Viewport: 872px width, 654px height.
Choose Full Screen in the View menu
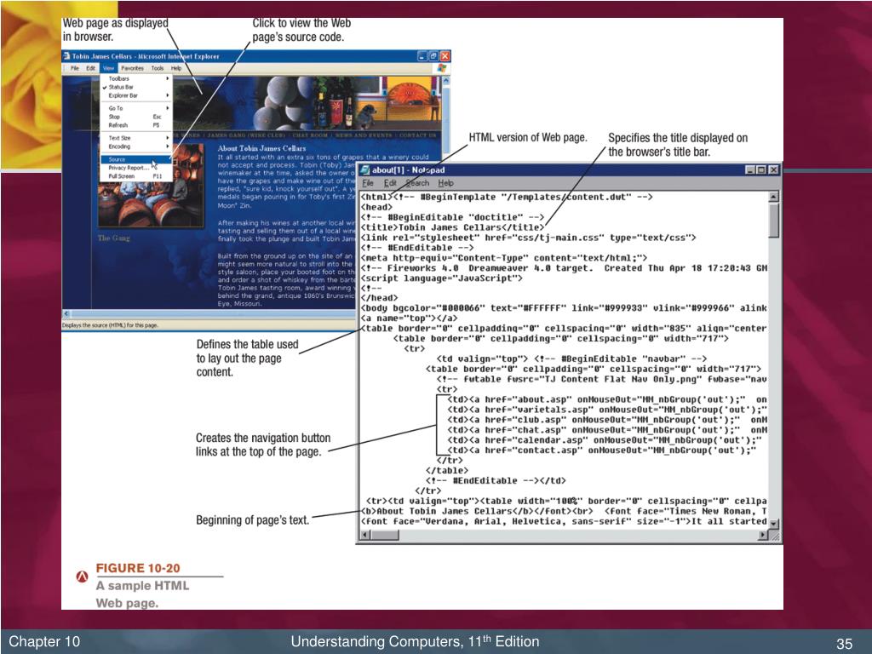coord(136,176)
